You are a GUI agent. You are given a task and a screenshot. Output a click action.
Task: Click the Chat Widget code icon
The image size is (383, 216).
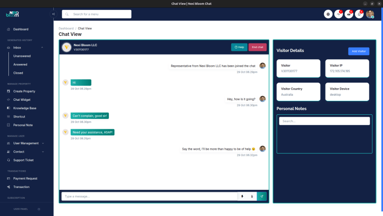point(8,100)
